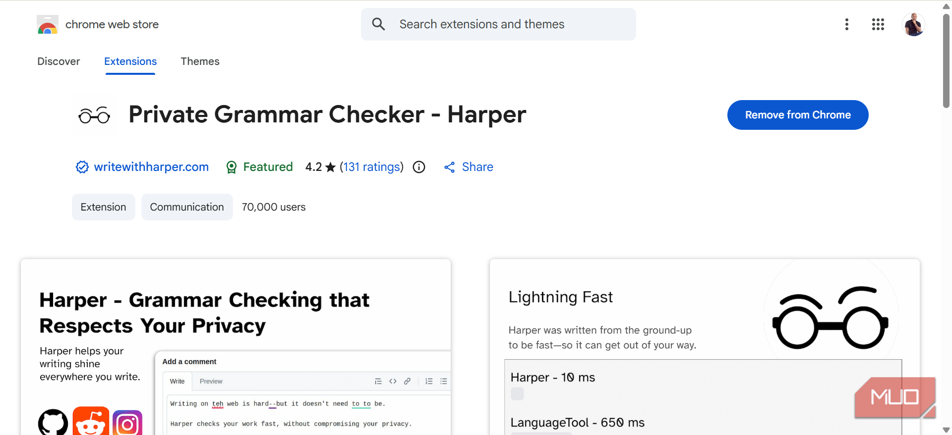Click the rating star icon
This screenshot has width=952, height=435.
coord(331,167)
